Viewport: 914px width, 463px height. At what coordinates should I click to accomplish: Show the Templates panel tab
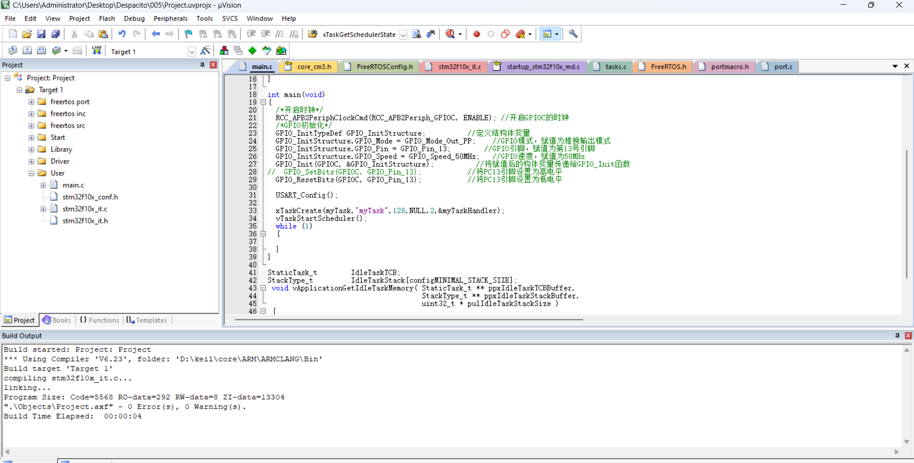[x=147, y=320]
